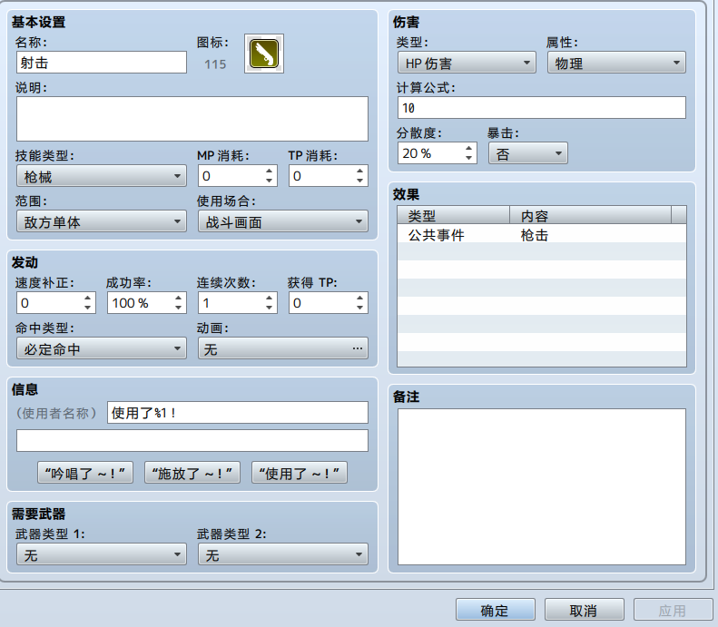Click the “吟唱了～！” template button
The height and width of the screenshot is (627, 718).
[85, 473]
